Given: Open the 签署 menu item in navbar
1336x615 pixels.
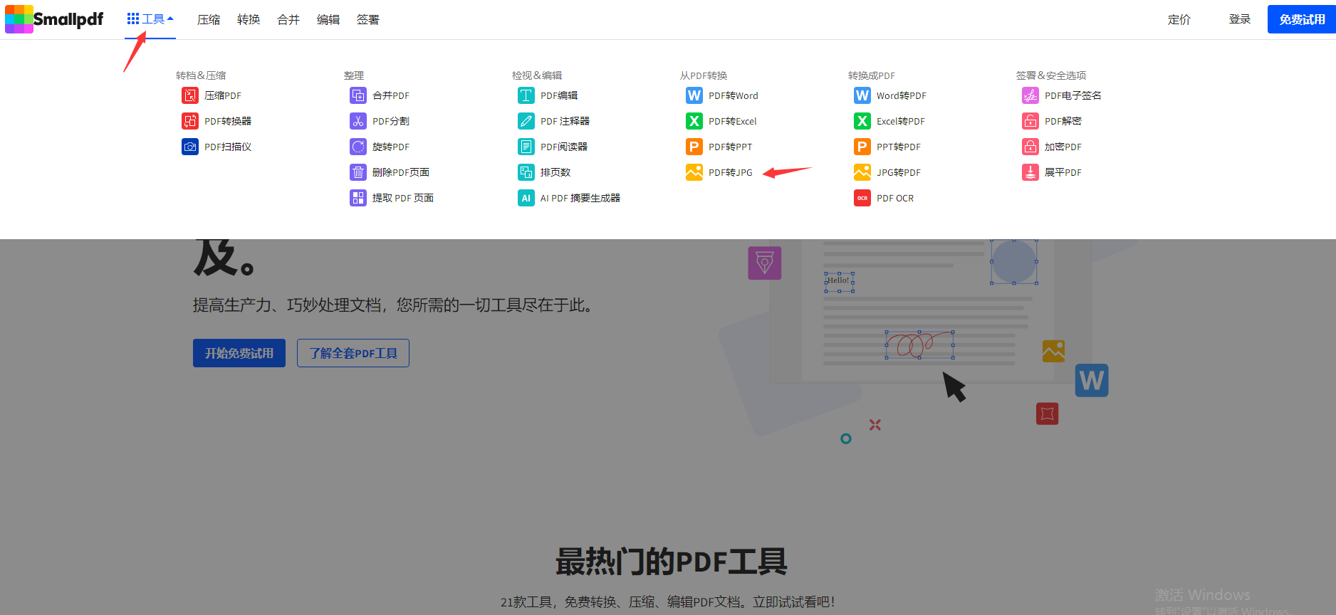Looking at the screenshot, I should point(368,20).
